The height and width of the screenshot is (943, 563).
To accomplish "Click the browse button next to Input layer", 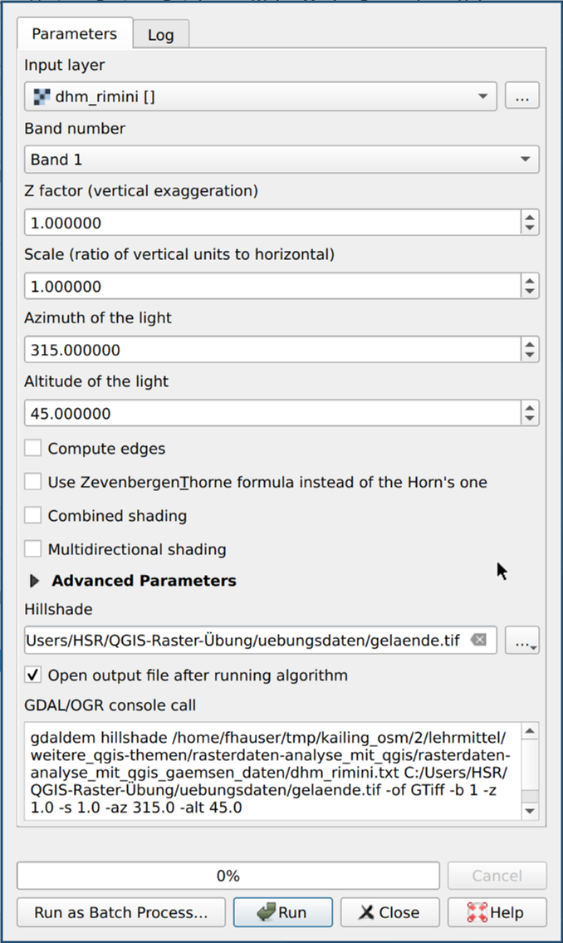I will (521, 96).
